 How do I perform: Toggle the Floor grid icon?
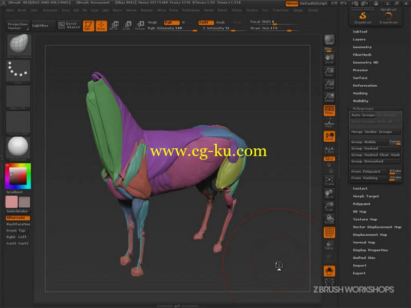click(x=329, y=123)
